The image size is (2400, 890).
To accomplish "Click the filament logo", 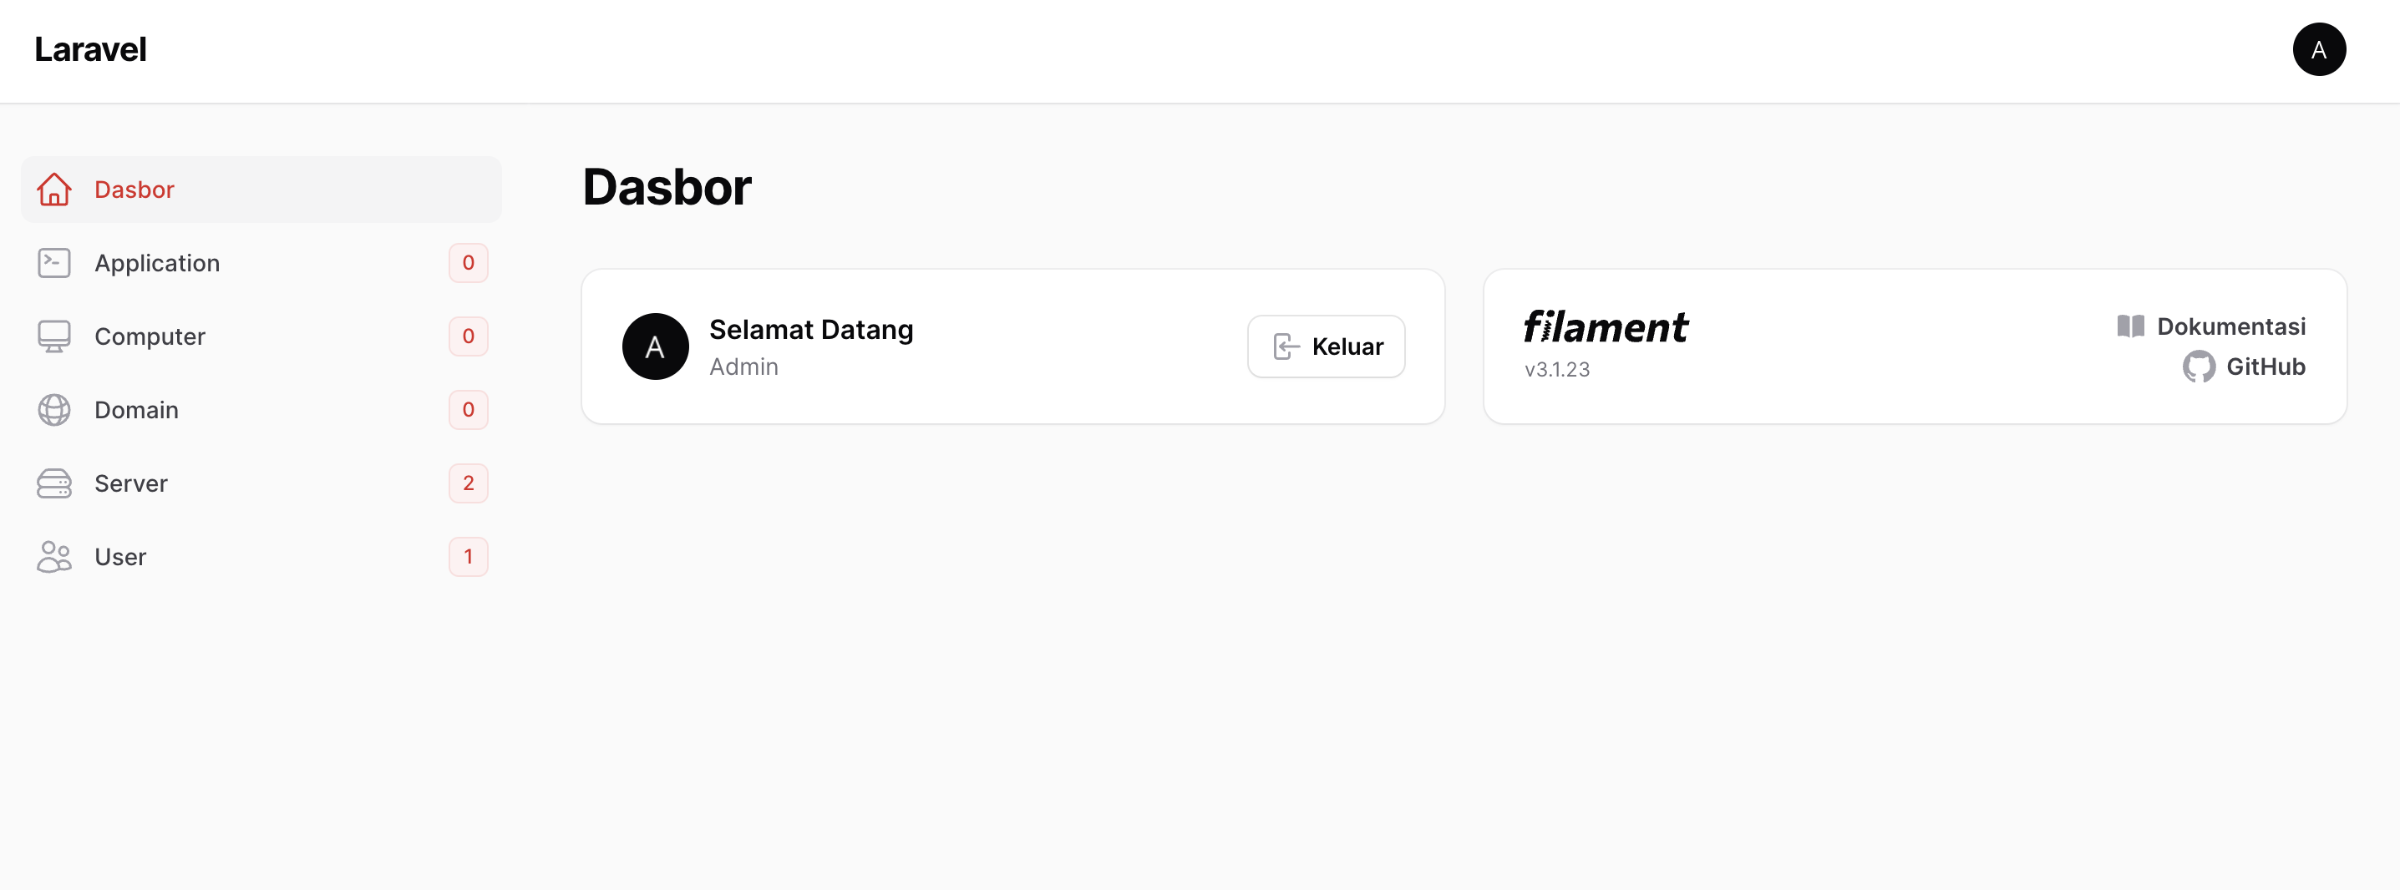I will [x=1605, y=326].
